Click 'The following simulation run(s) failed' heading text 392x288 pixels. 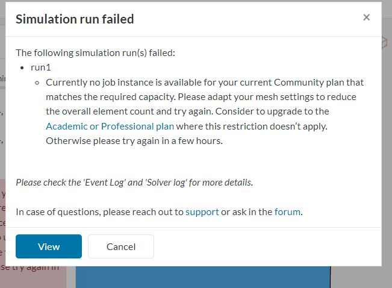(x=95, y=52)
